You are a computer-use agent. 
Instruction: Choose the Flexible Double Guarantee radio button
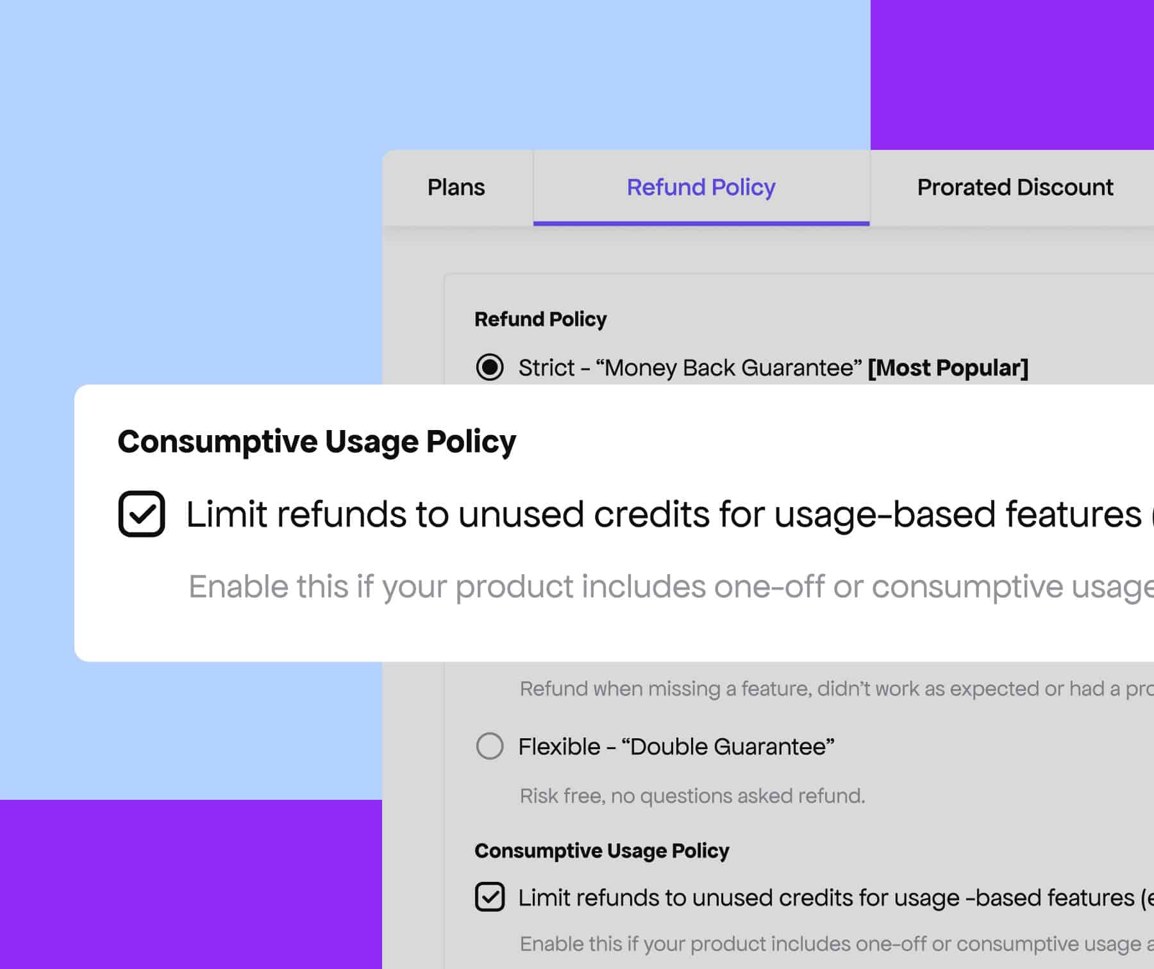tap(490, 746)
